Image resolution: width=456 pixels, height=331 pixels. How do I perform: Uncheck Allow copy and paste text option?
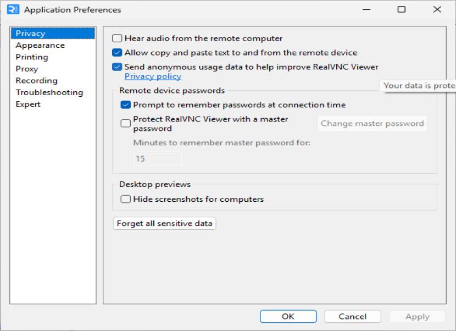point(117,53)
